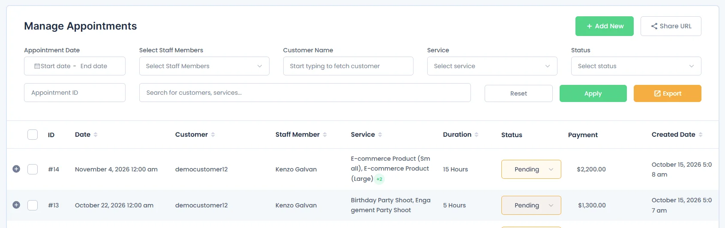Open the Select service dropdown
Screen dimensions: 725x228
pos(492,66)
